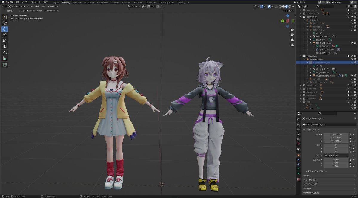This screenshot has height=198, width=358.
Task: Toggle snapping magnet in viewport header
Action: (x=149, y=7)
